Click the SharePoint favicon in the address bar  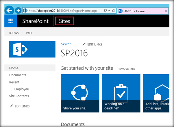pos(25,11)
